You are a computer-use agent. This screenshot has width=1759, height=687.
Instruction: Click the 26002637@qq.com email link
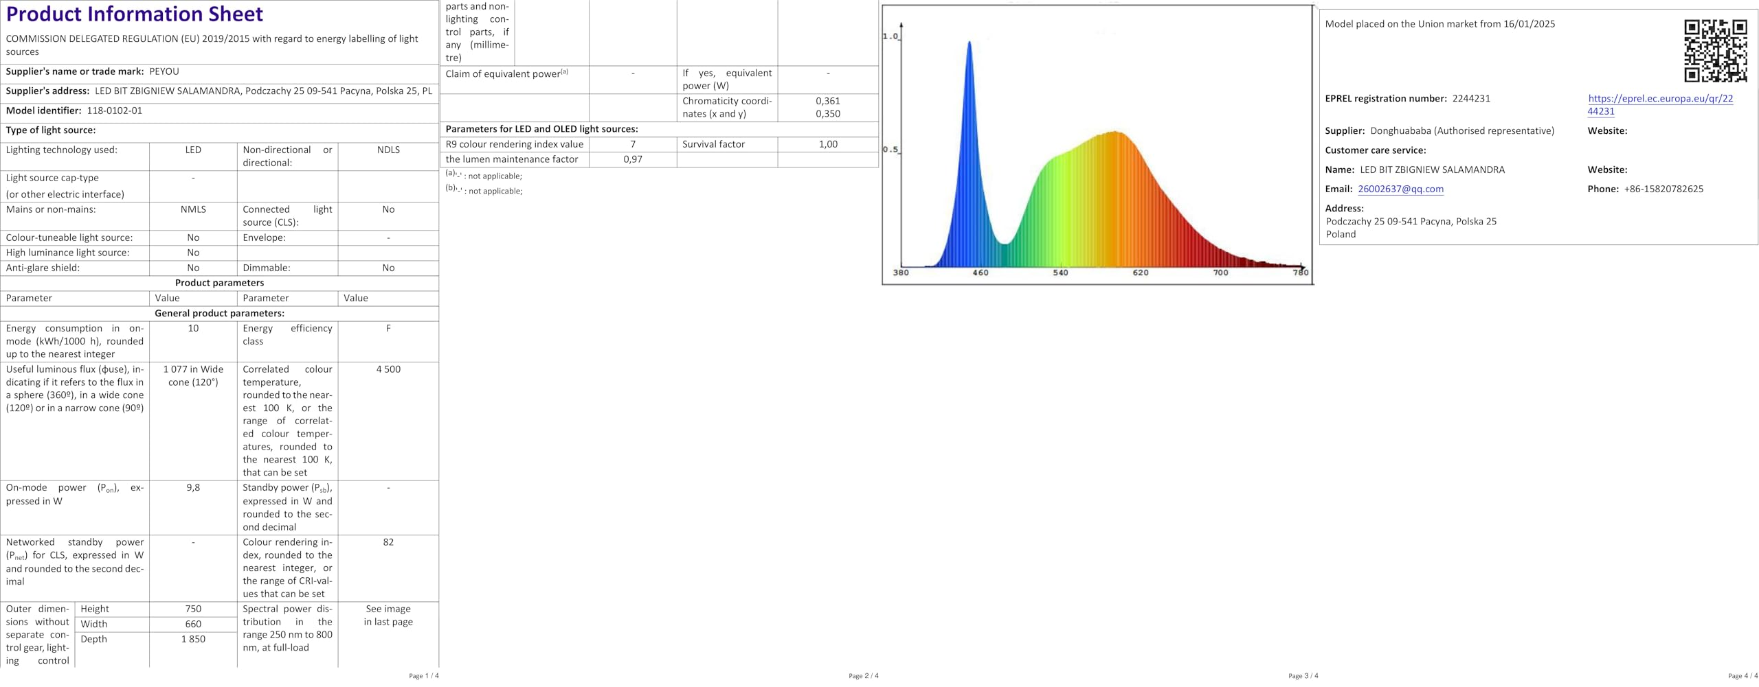coord(1400,189)
